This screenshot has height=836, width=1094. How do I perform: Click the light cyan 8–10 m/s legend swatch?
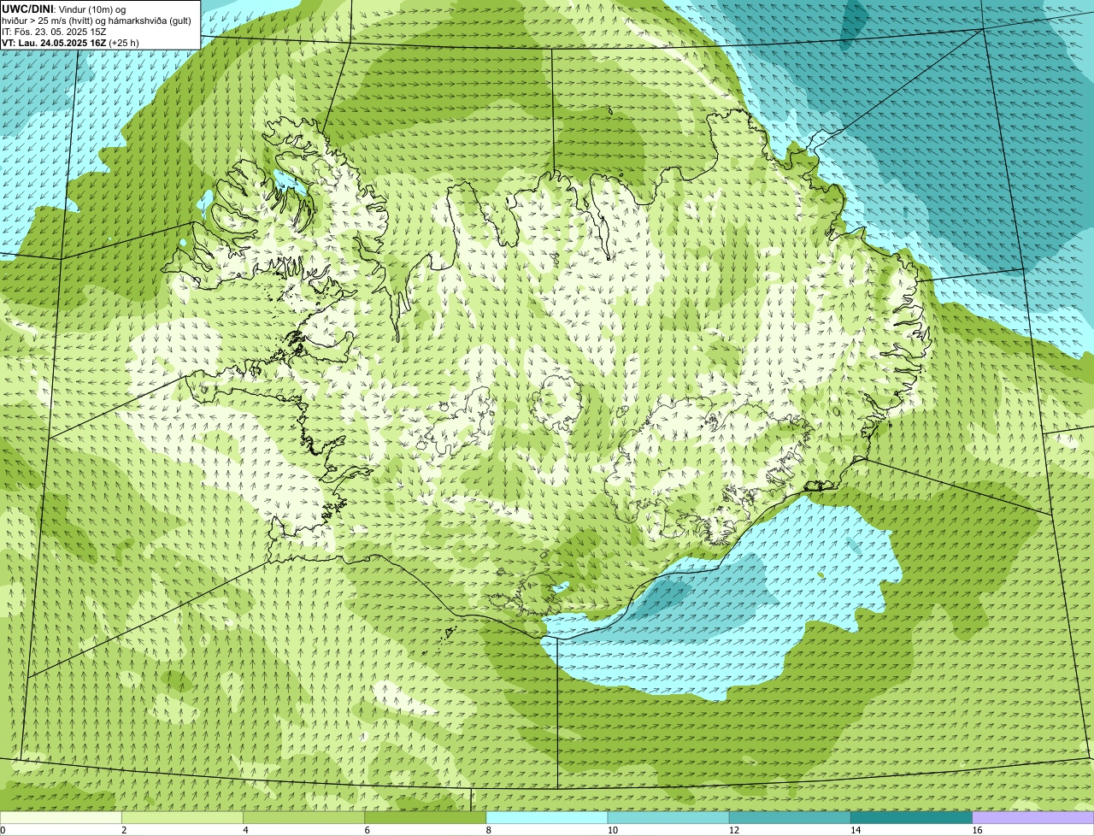click(547, 817)
